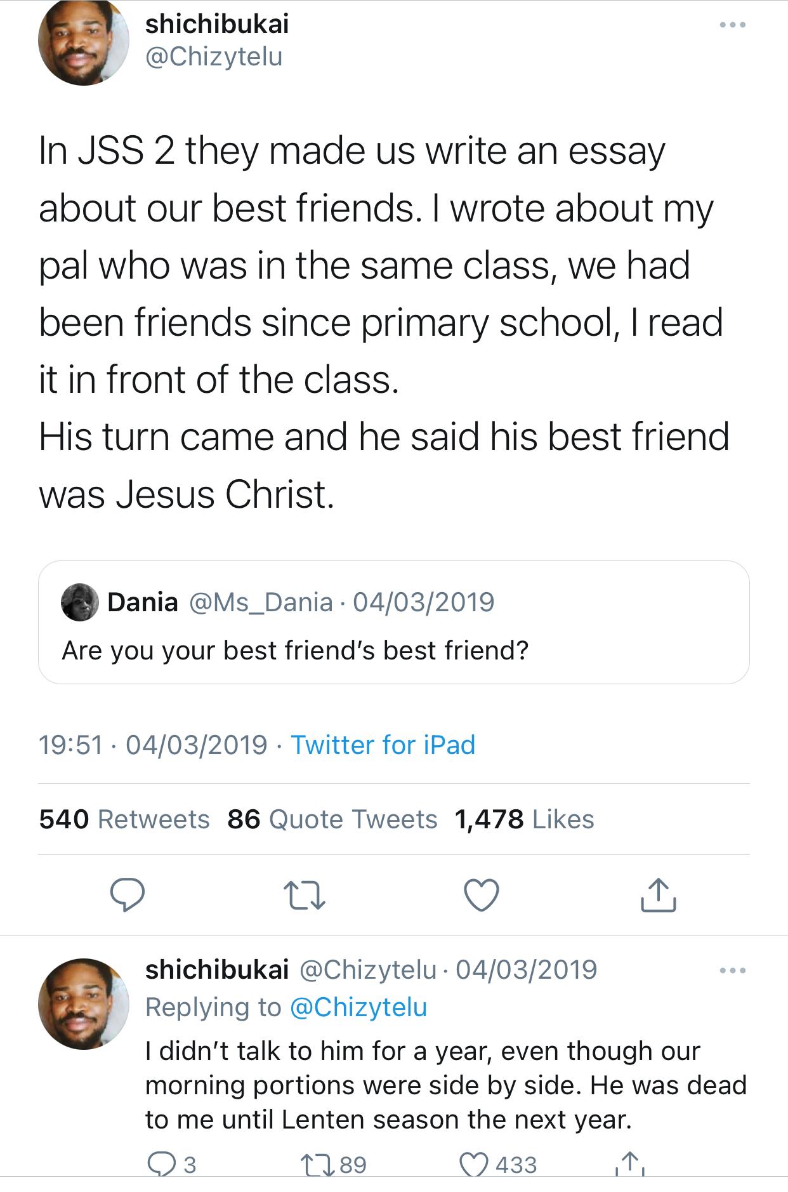Open the reply tweet's three-dot more menu
This screenshot has height=1192, width=788.
click(x=733, y=970)
